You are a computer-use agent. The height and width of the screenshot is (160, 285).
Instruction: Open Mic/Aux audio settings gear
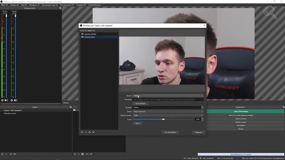pyautogui.click(x=2, y=100)
